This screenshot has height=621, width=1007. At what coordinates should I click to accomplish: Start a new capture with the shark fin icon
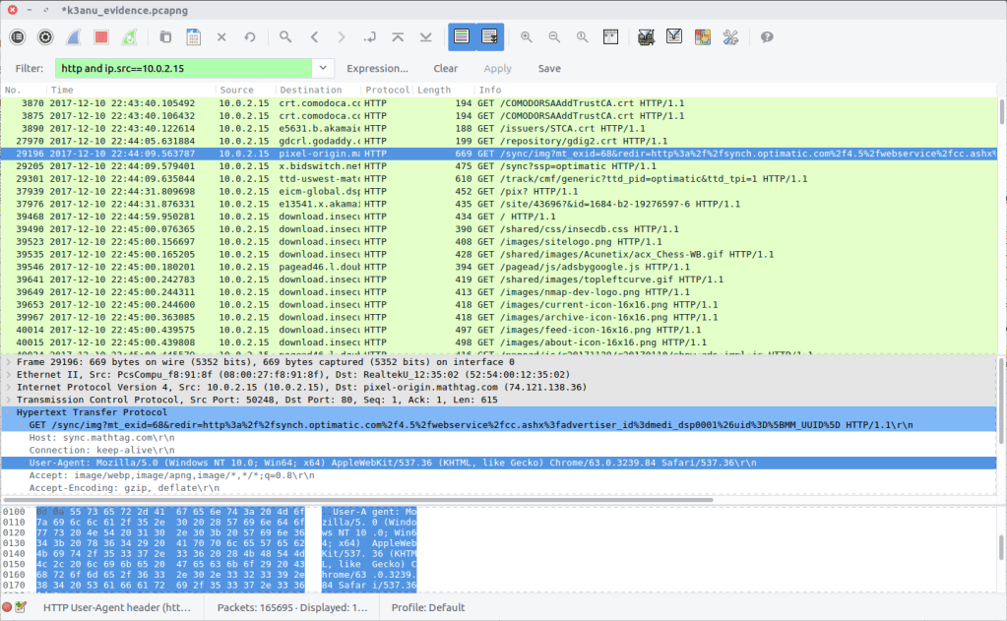tap(73, 36)
